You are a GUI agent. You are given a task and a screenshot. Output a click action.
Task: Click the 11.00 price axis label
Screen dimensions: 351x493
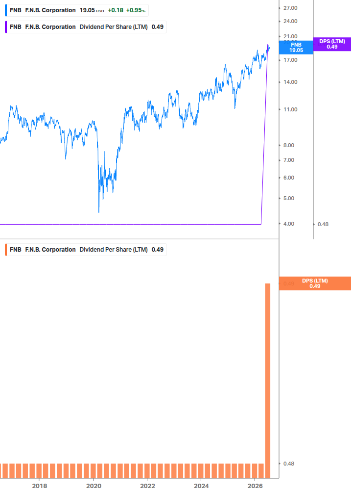pyautogui.click(x=290, y=110)
